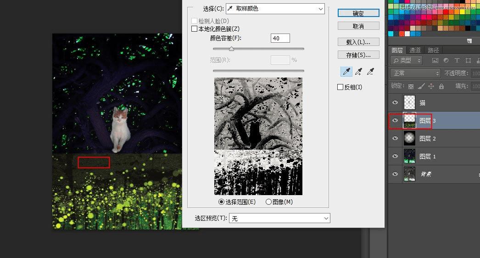Check the 反相 invert checkbox

(340, 87)
